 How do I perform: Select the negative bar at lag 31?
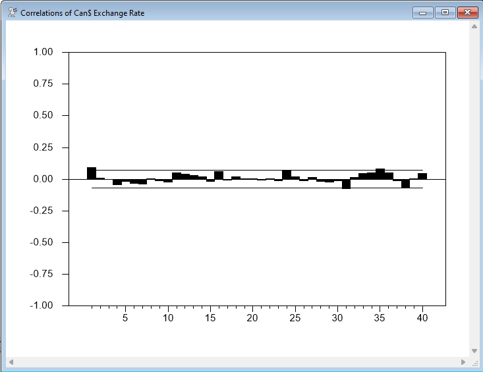(x=346, y=184)
